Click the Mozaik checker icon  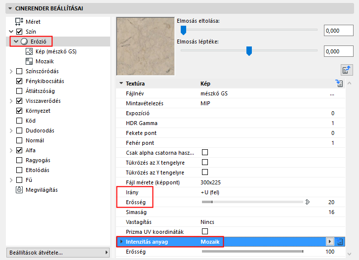click(29, 61)
